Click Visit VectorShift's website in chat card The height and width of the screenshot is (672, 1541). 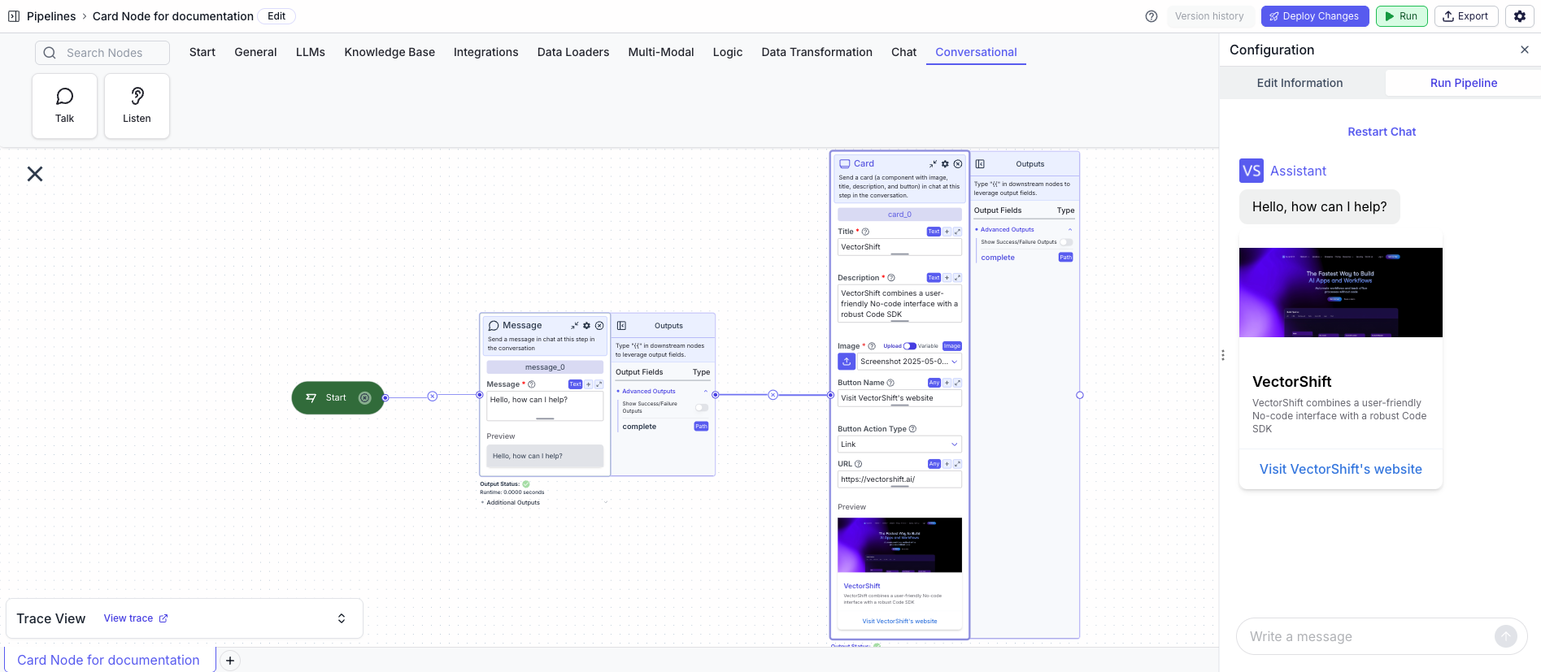click(x=1341, y=469)
